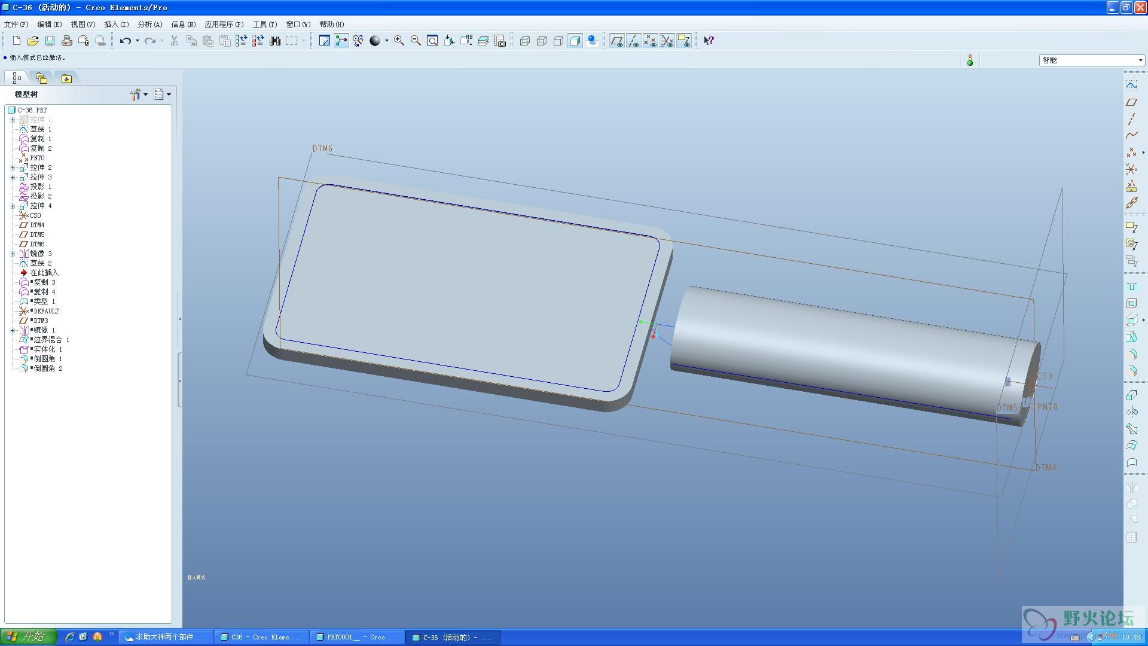Open the 编辑(E) menu
Image resolution: width=1148 pixels, height=646 pixels.
tap(50, 25)
